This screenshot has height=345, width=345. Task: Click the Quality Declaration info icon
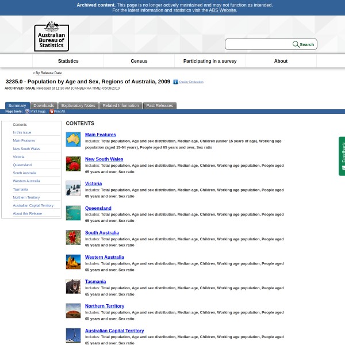pos(175,82)
